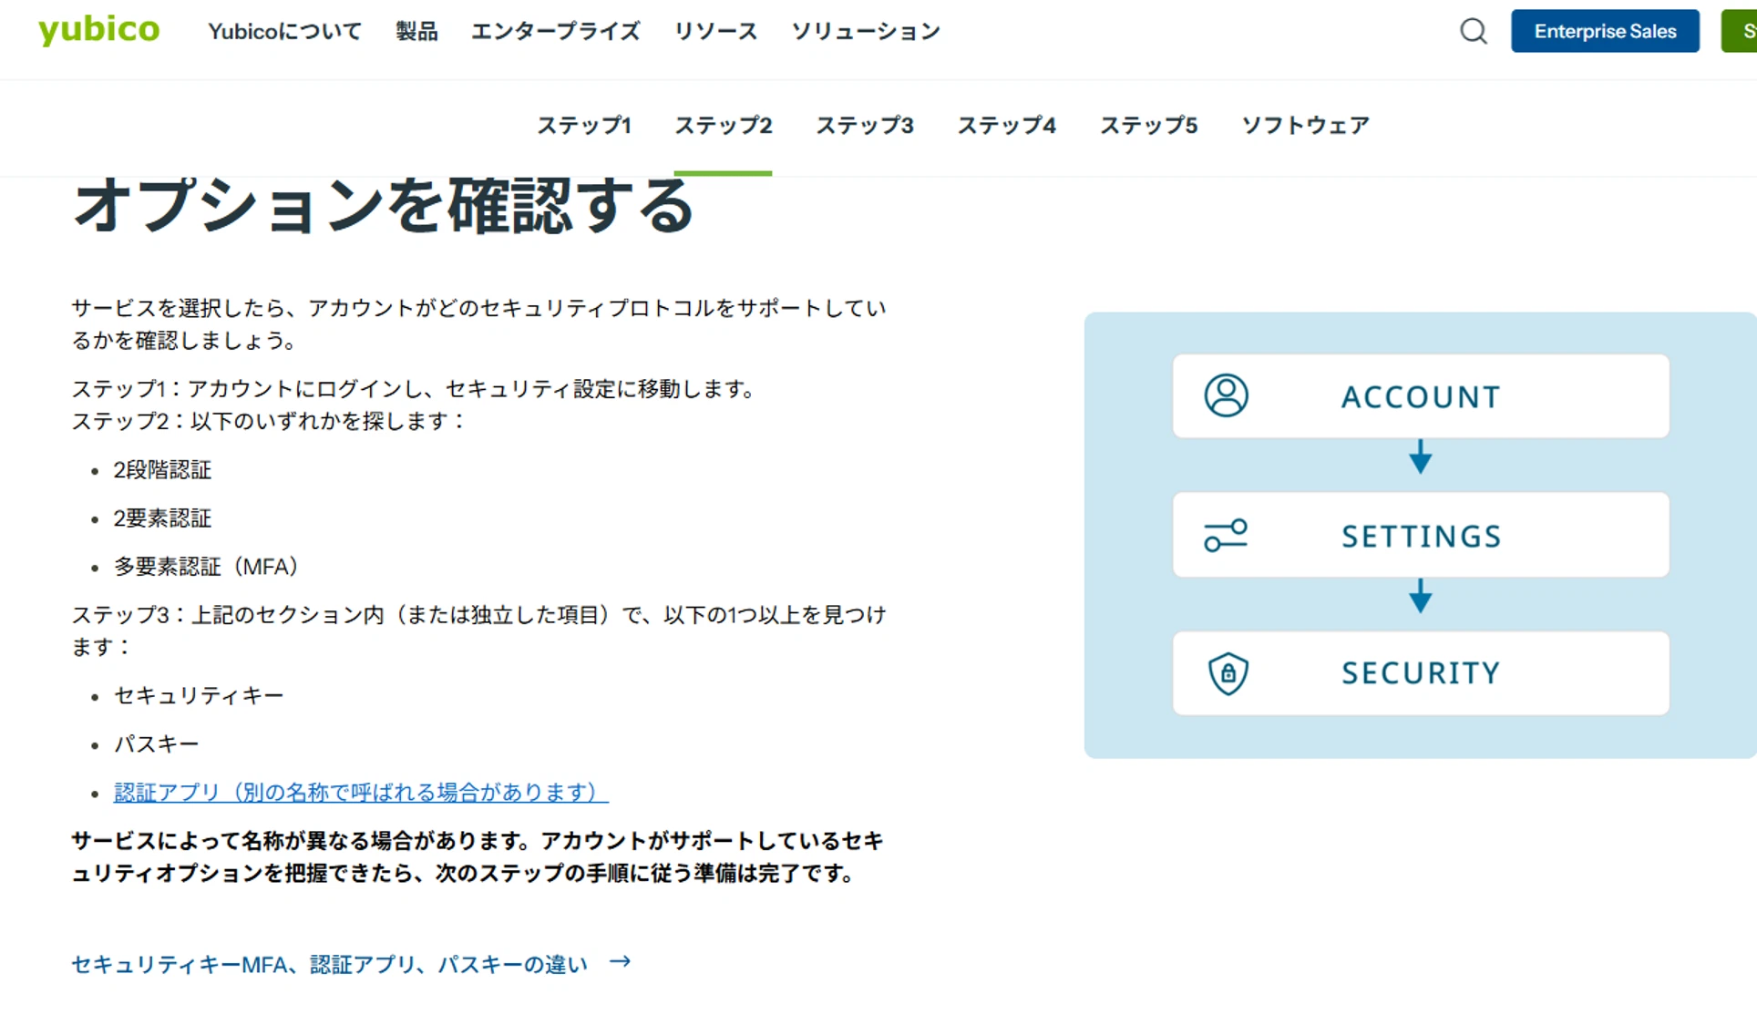
Task: Open the 認証アプリ link in the list
Action: pos(361,792)
